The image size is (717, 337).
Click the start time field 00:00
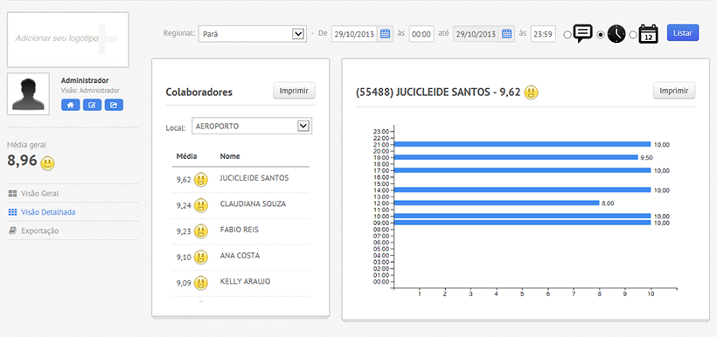(x=421, y=34)
